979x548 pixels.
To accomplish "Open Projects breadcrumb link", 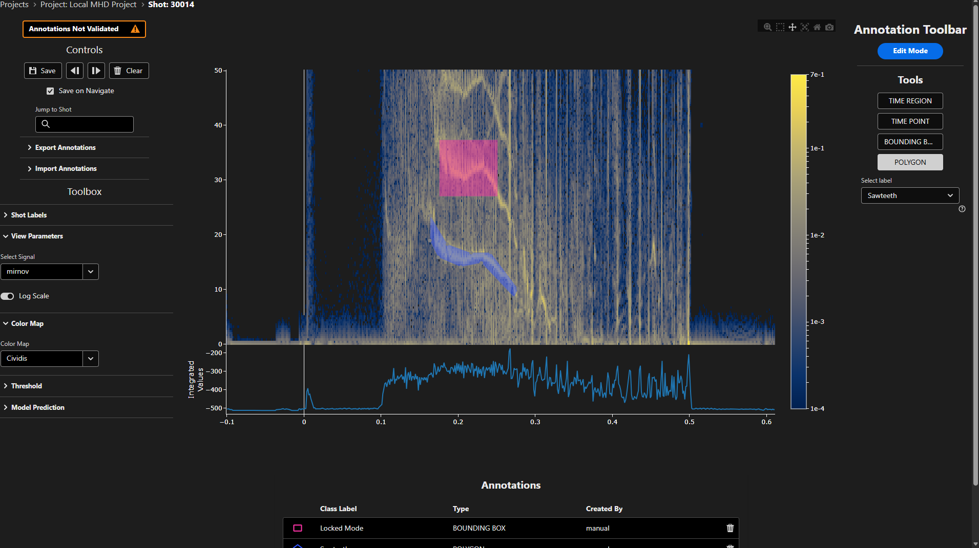I will [x=14, y=5].
